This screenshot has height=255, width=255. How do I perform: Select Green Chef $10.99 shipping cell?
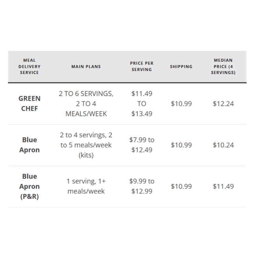click(x=181, y=104)
